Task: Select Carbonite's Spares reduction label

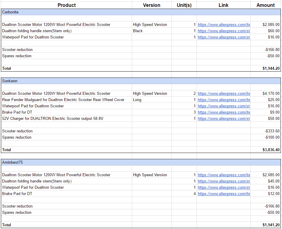Action: [x=17, y=56]
